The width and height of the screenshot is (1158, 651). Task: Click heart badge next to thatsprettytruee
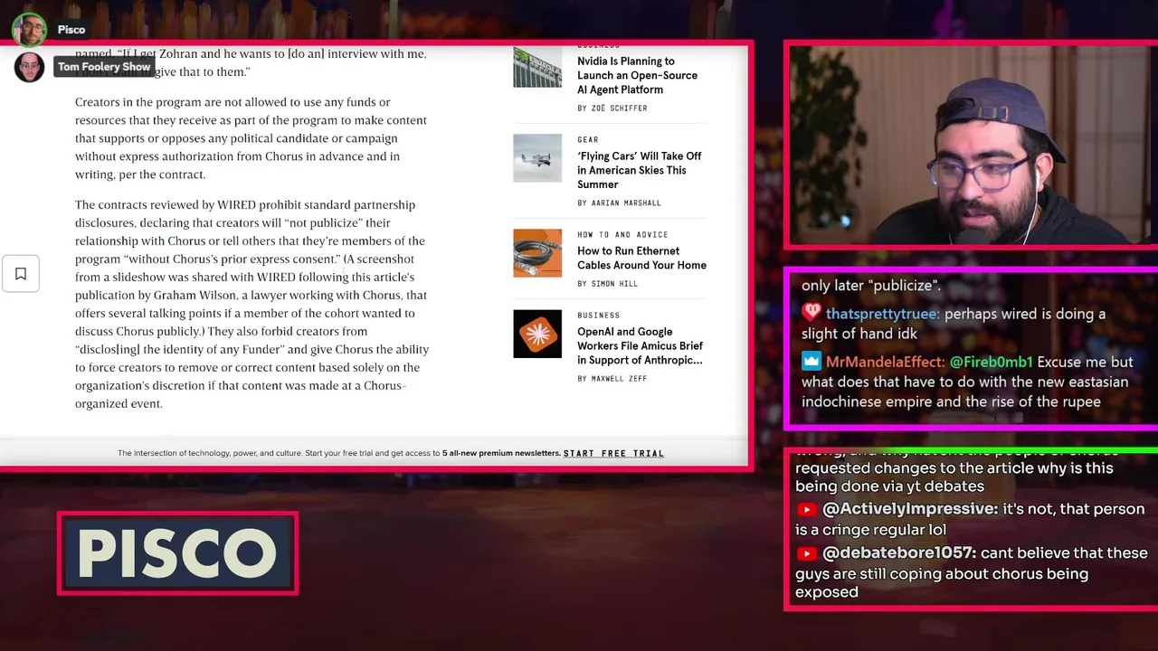[811, 314]
